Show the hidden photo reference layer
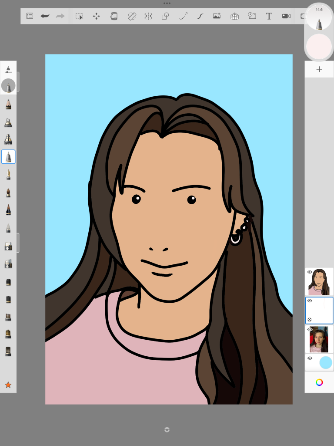334x446 pixels. 310,329
